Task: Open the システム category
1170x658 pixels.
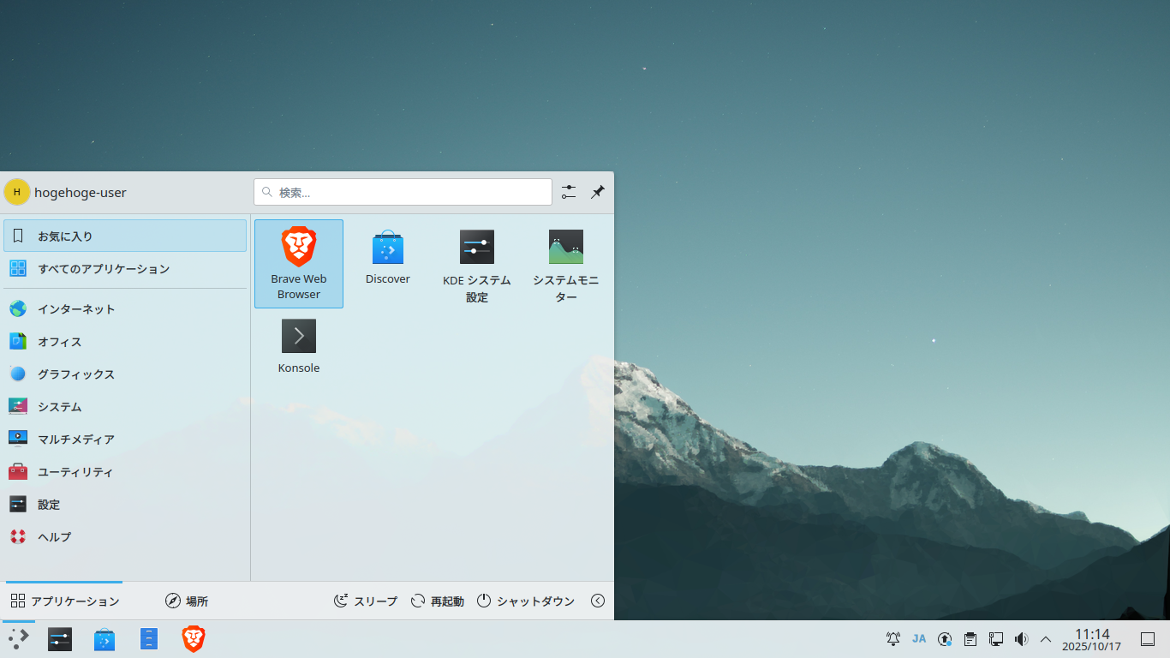Action: tap(125, 407)
